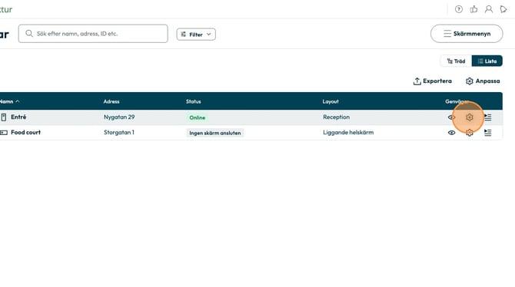This screenshot has width=515, height=287.
Task: Open the Entré screen name
Action: [x=18, y=117]
